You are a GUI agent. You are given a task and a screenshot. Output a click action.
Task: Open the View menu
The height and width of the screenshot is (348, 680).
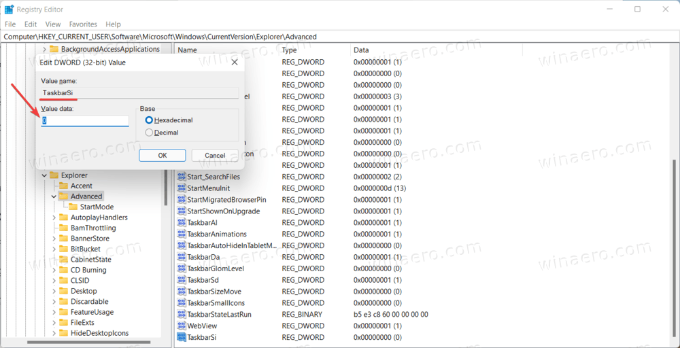53,24
